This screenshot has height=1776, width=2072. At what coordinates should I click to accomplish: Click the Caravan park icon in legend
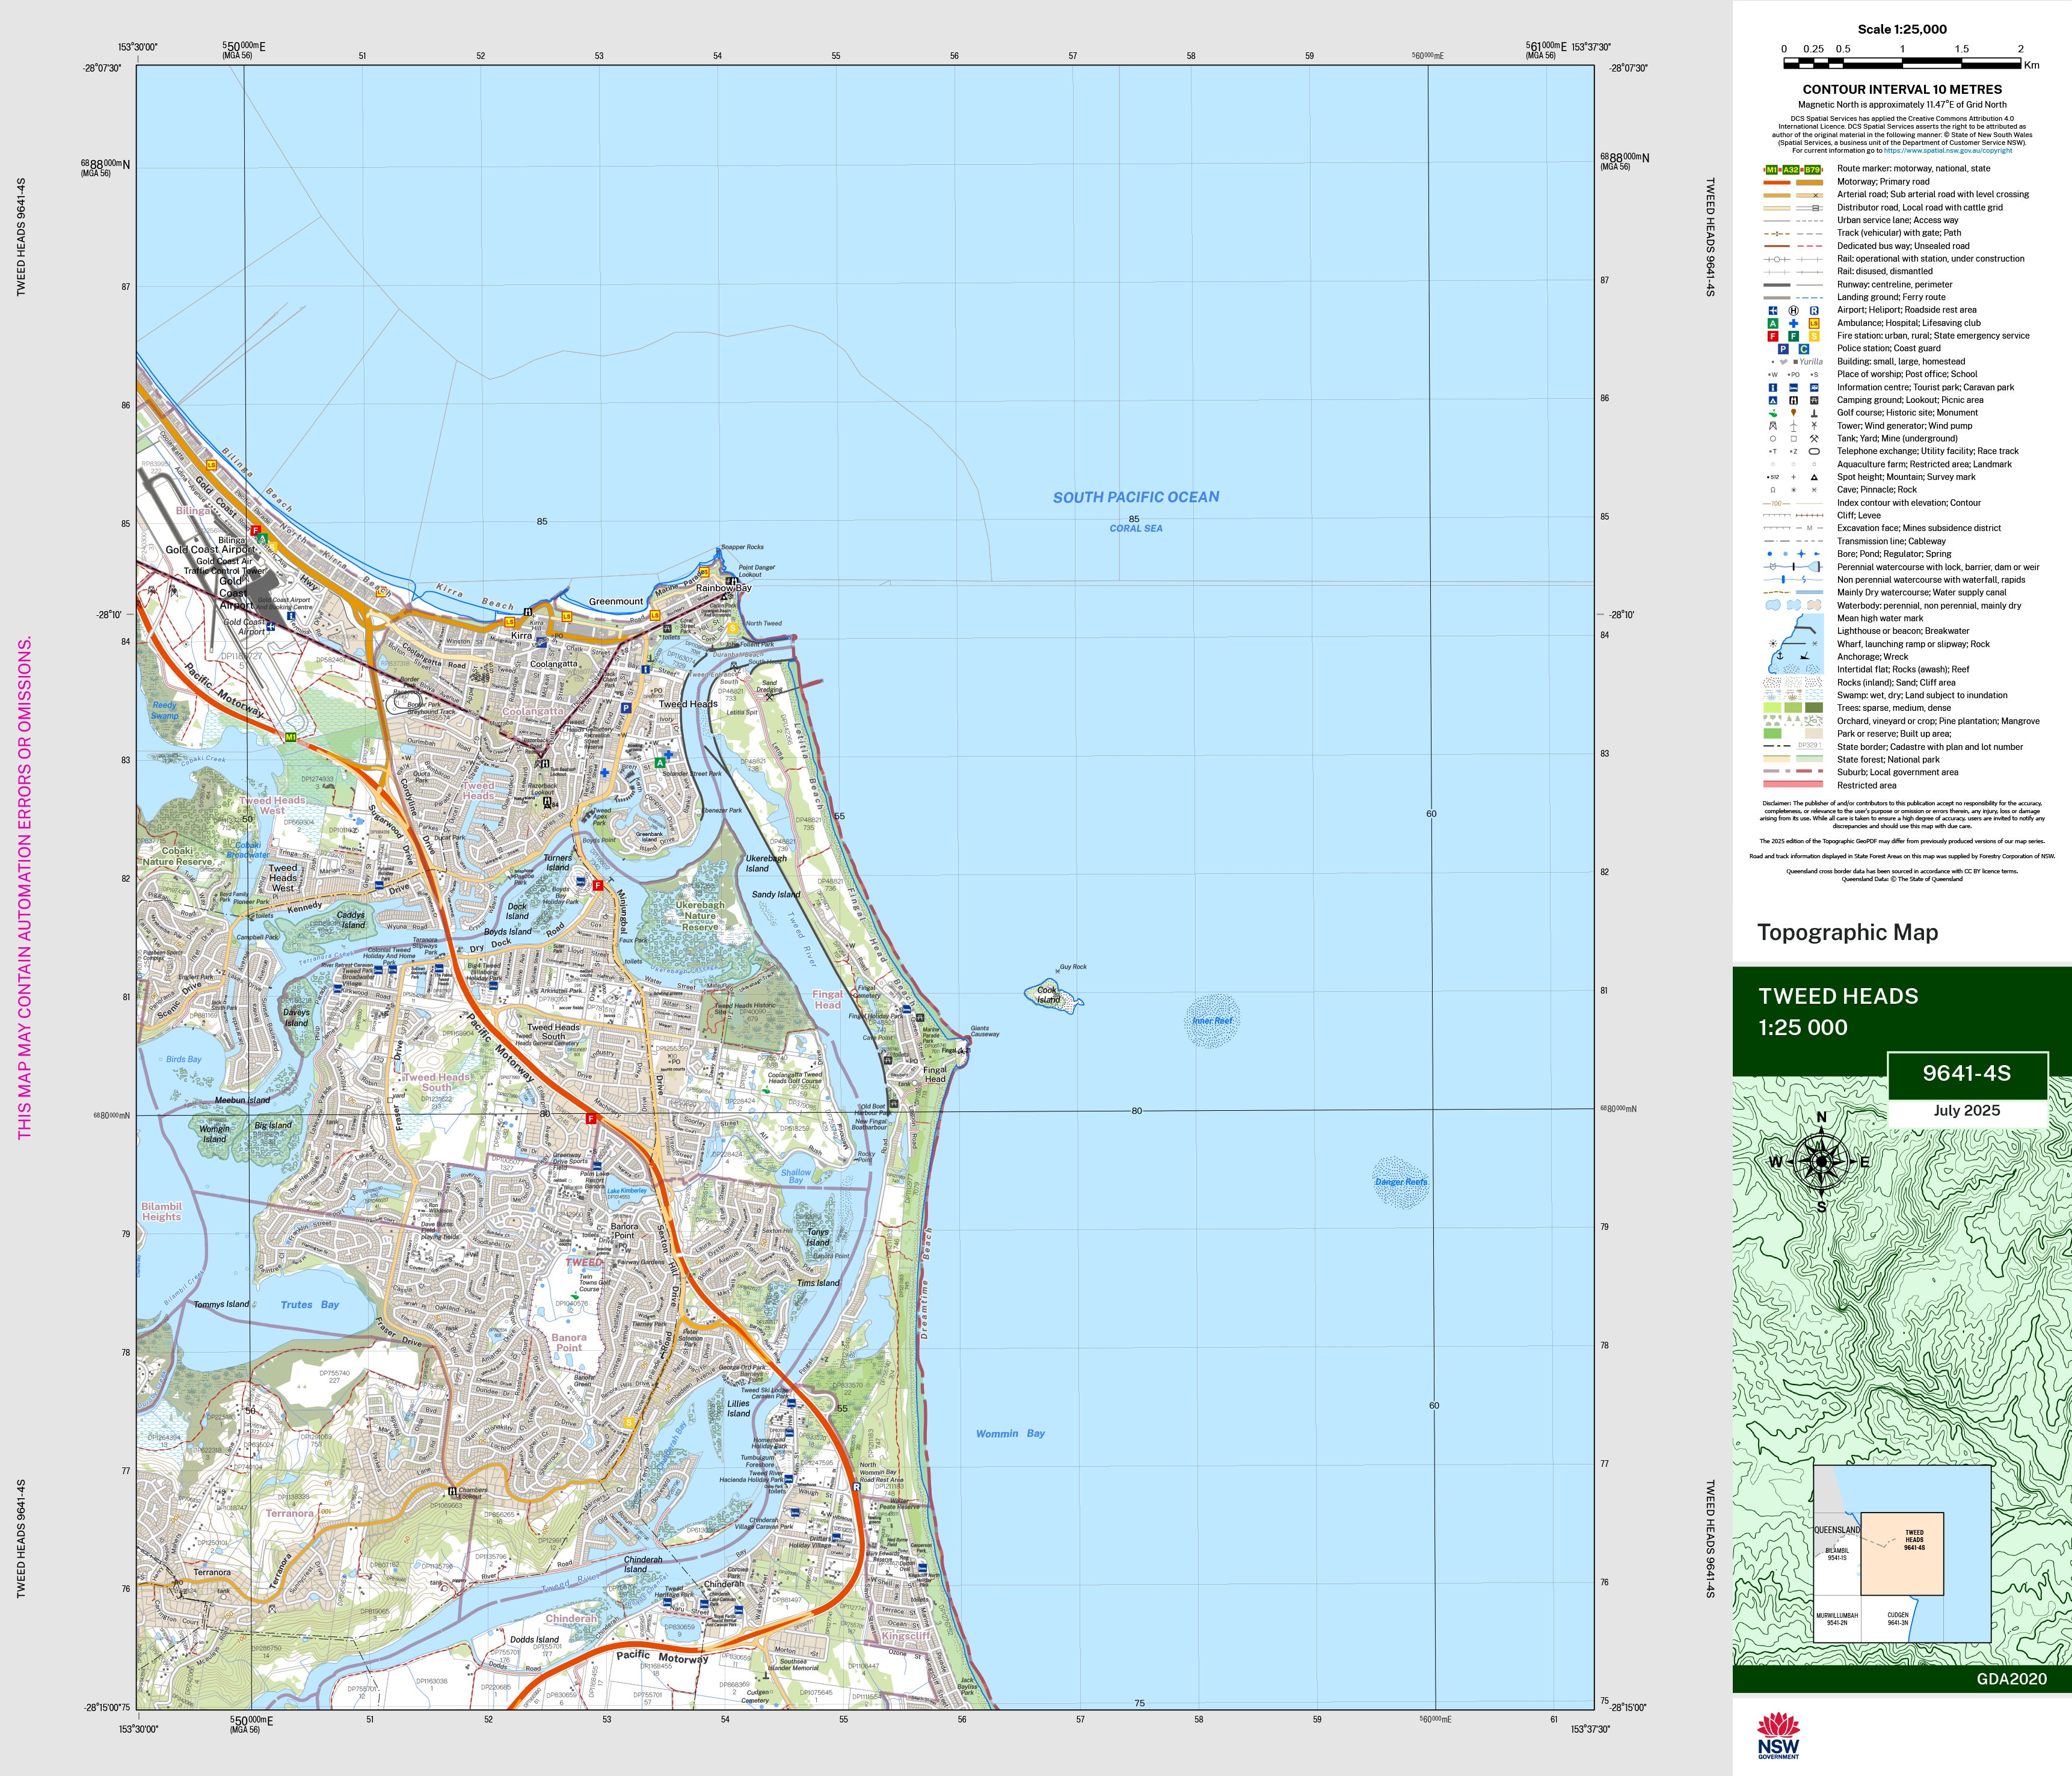[1814, 387]
